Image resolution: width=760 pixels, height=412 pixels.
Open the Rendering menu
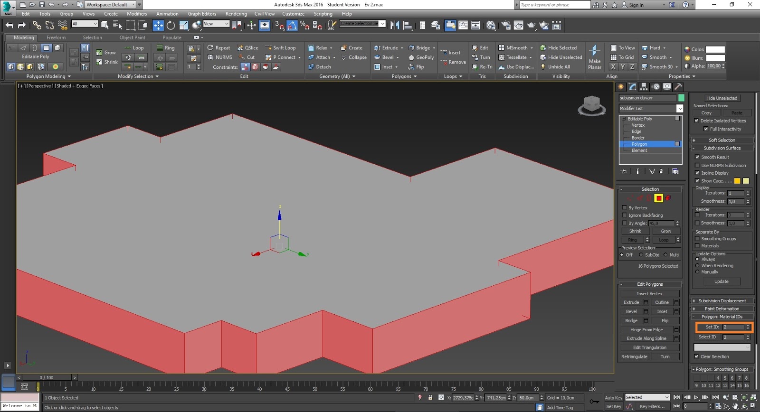236,14
